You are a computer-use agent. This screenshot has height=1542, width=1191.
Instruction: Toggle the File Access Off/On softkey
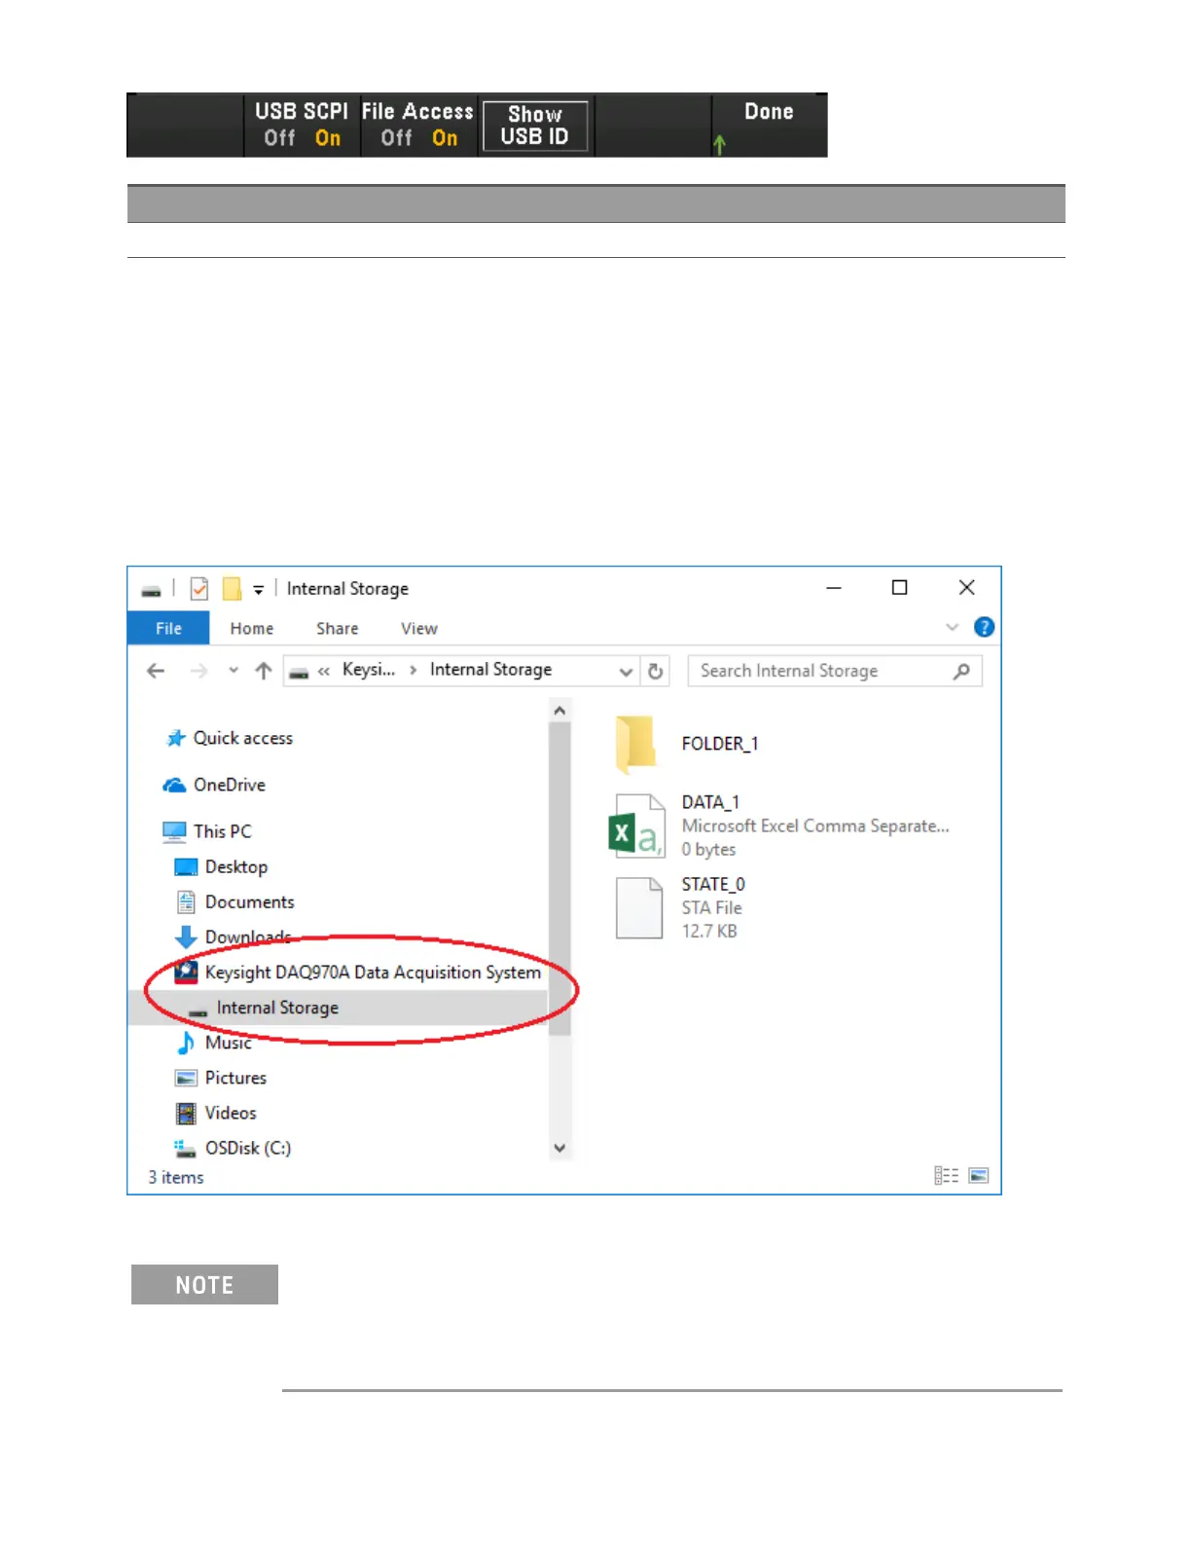coord(418,125)
